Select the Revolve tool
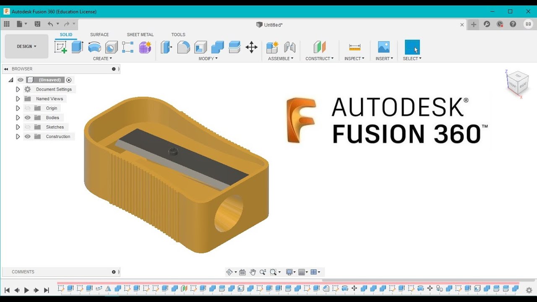Screen dimensions: 537x302 (94, 47)
